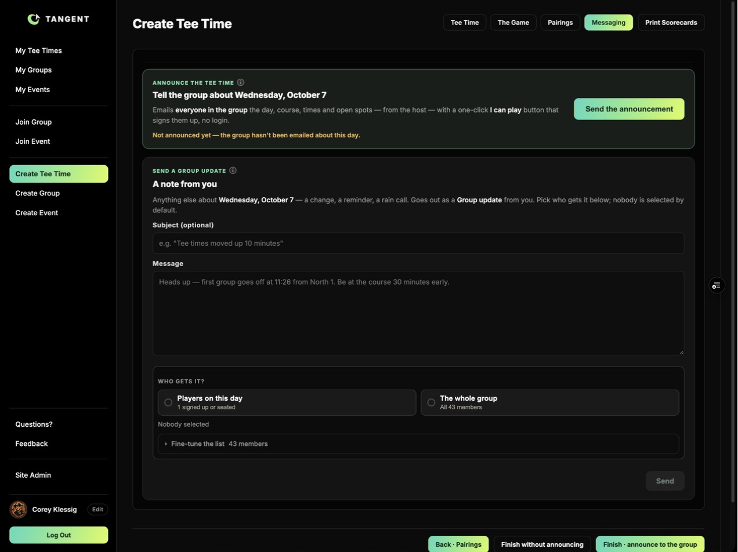The width and height of the screenshot is (738, 552).
Task: Go to The Game tab
Action: 513,23
